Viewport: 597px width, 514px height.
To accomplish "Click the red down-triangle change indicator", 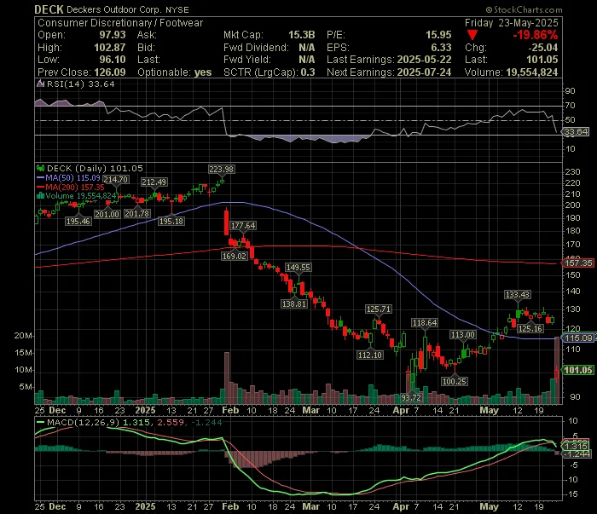I will 472,36.
